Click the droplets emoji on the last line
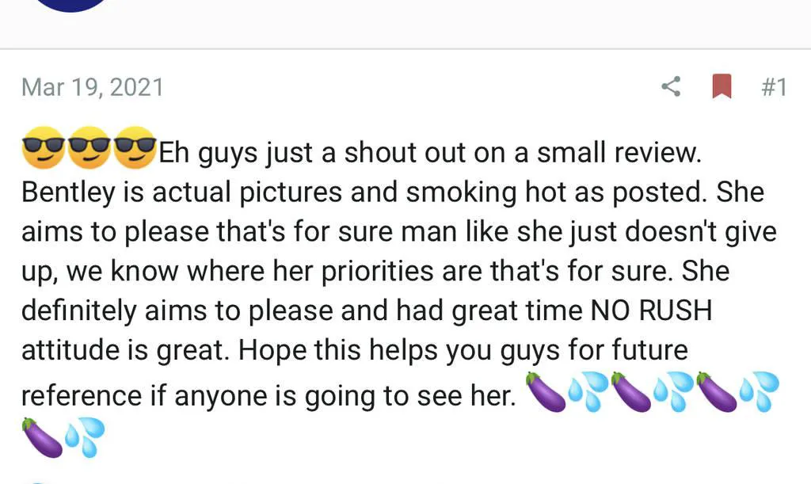The width and height of the screenshot is (811, 484). point(85,436)
